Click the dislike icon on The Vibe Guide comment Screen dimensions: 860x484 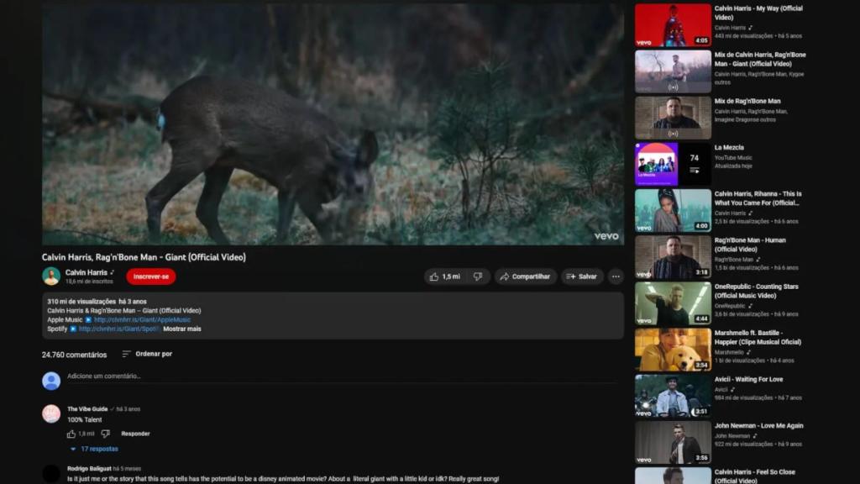(x=104, y=434)
